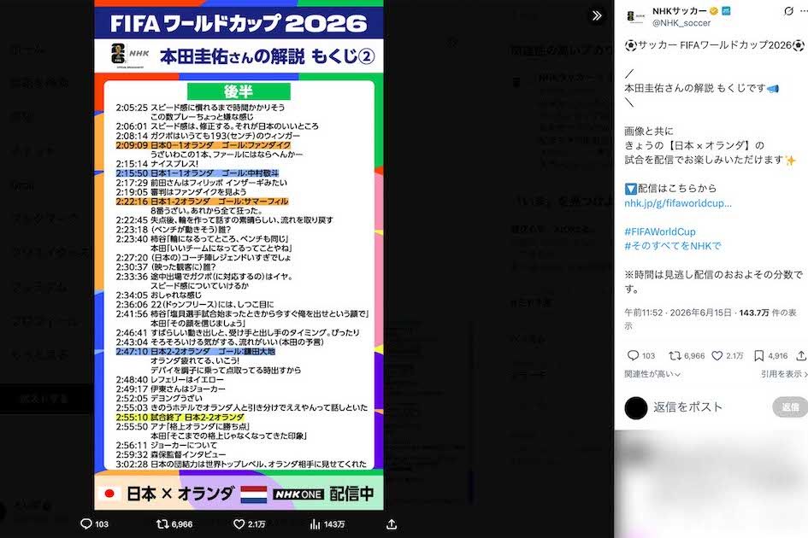
Task: Share the tweet from the tweet panel
Action: (x=801, y=356)
